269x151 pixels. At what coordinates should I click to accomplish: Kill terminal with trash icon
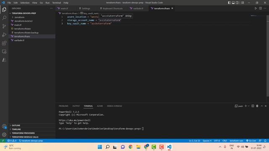click(257, 106)
